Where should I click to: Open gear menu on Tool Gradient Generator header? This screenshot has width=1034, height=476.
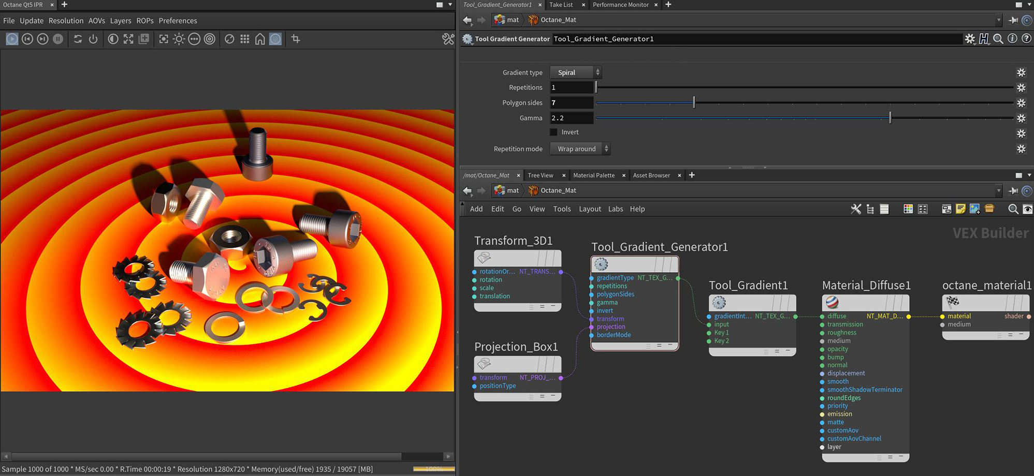tap(969, 39)
